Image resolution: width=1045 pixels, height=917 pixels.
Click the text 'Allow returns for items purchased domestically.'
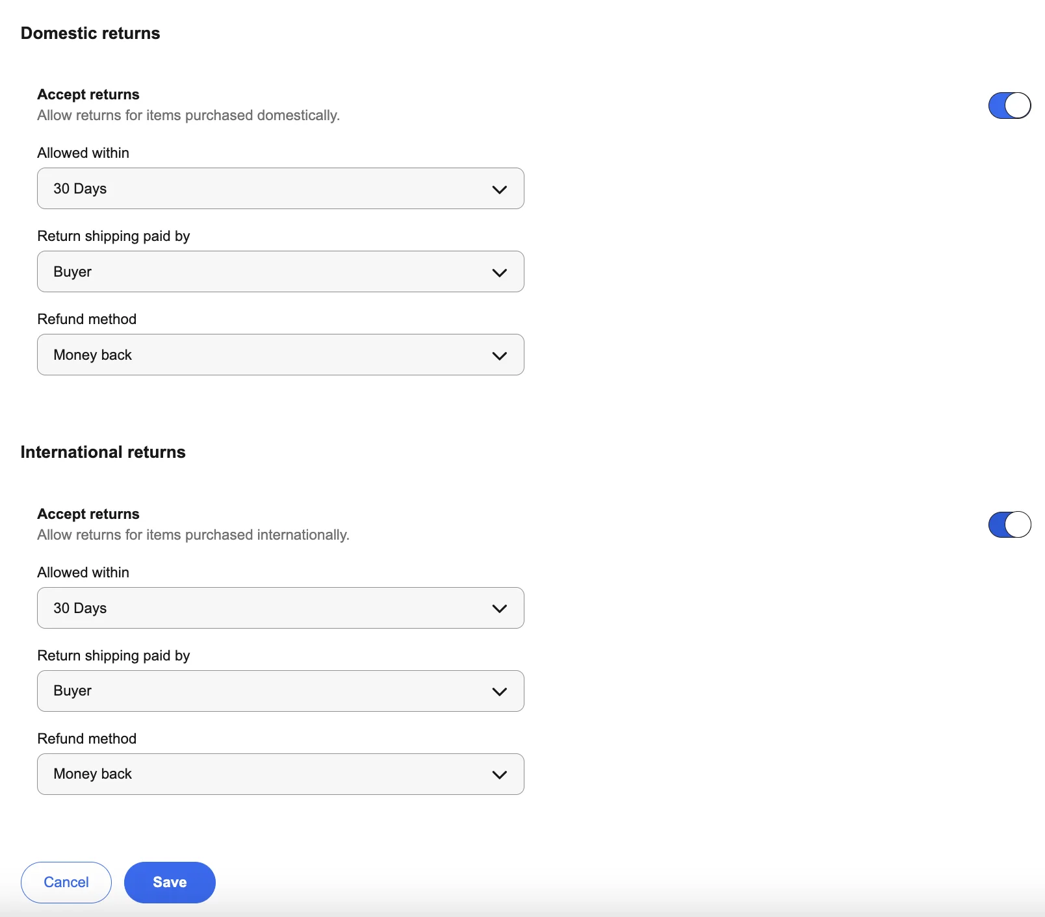188,116
